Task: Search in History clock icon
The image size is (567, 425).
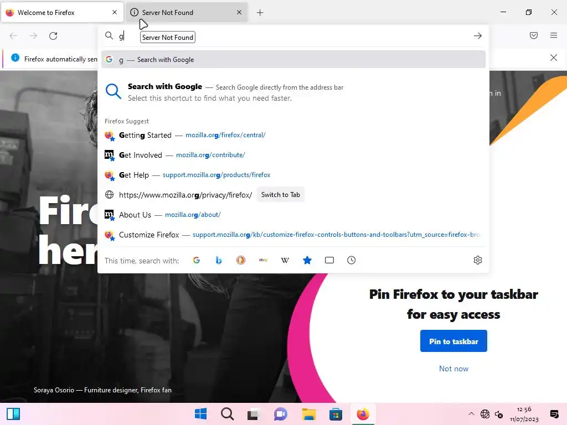Action: click(x=351, y=260)
